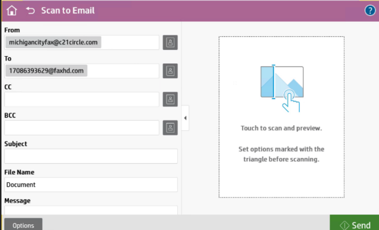
Task: Open the Help question mark
Action: (370, 10)
